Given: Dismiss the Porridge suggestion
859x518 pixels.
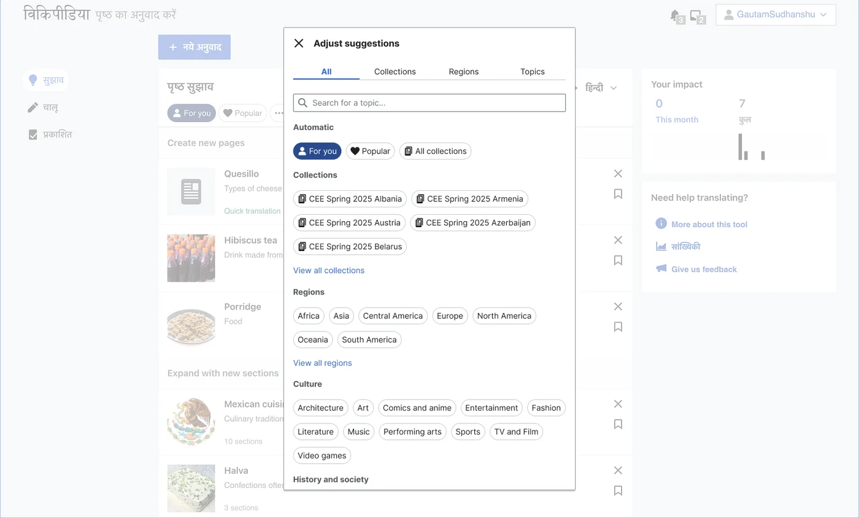Looking at the screenshot, I should coord(618,306).
